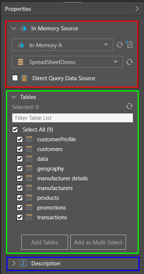Click the Direct Query database icon
The width and height of the screenshot is (144, 274).
coord(24,78)
